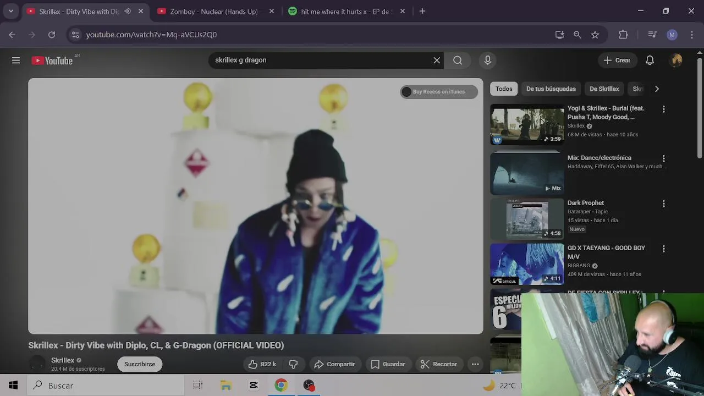Click the Buy Recess on iTunes card
The height and width of the screenshot is (396, 704).
438,92
